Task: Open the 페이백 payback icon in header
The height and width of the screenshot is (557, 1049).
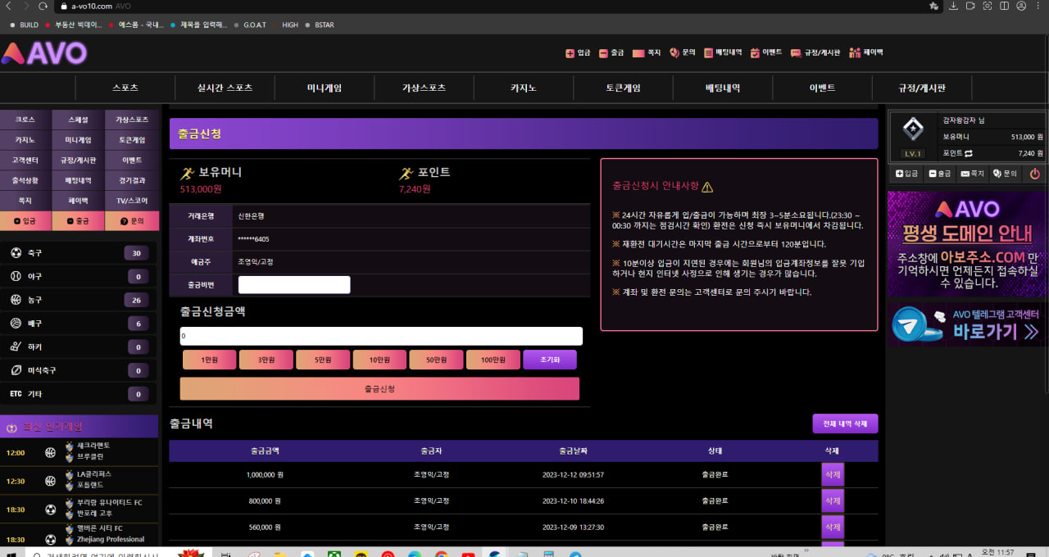Action: tap(855, 52)
